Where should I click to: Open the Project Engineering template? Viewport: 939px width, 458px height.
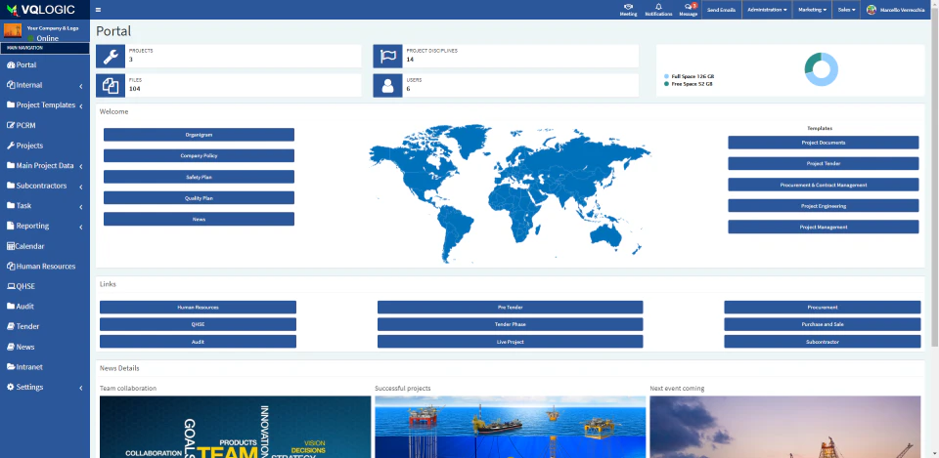824,206
